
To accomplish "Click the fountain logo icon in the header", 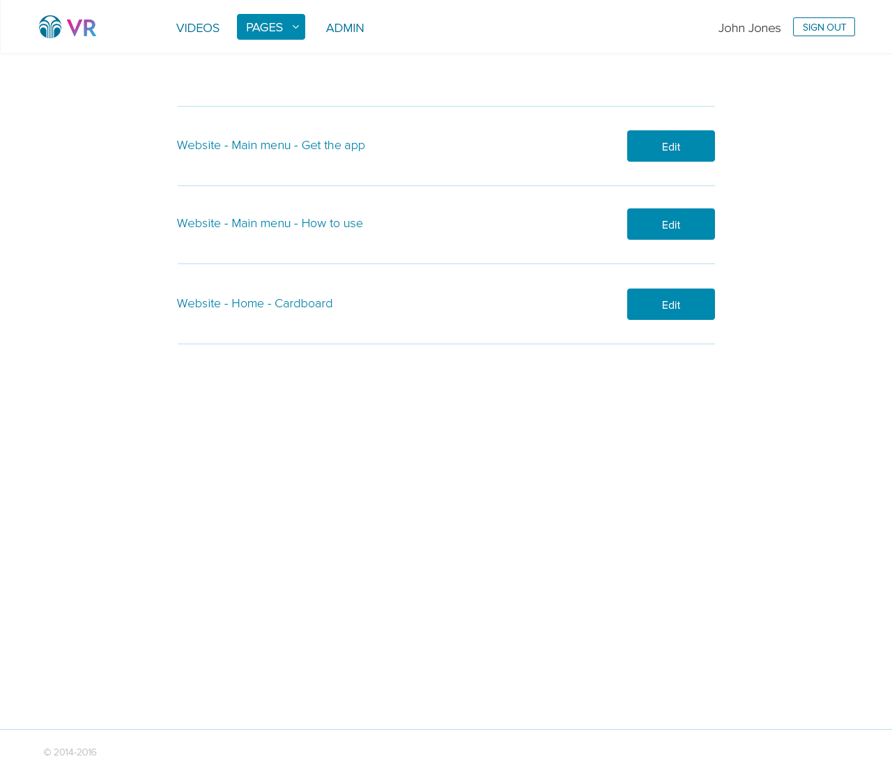I will 50,27.
